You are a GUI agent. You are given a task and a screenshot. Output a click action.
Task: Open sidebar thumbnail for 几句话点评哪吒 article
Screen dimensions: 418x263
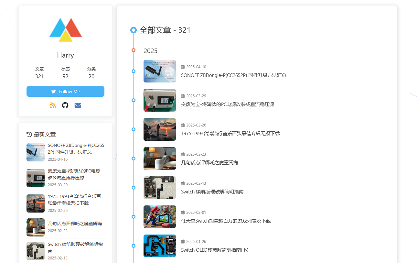(x=36, y=227)
